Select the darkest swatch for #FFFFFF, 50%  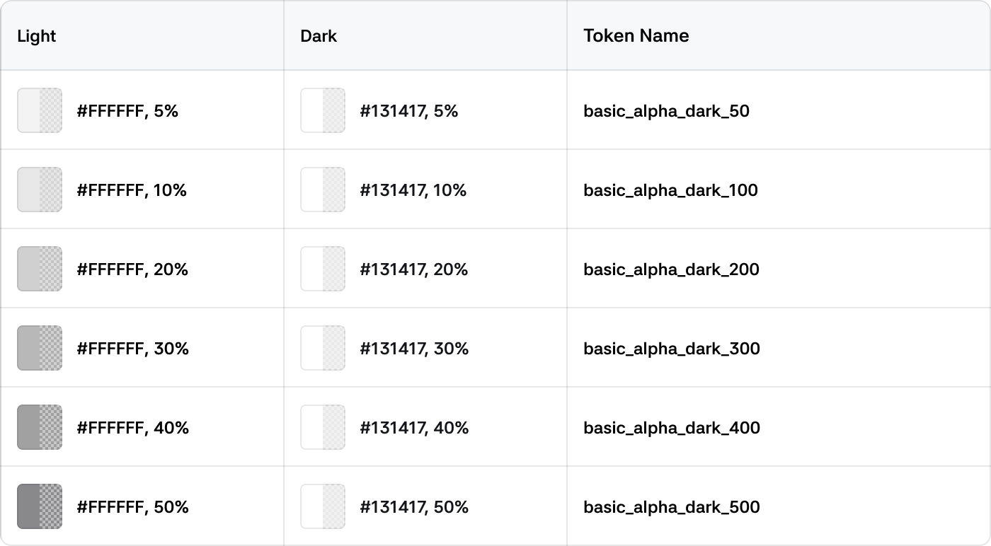pos(40,506)
